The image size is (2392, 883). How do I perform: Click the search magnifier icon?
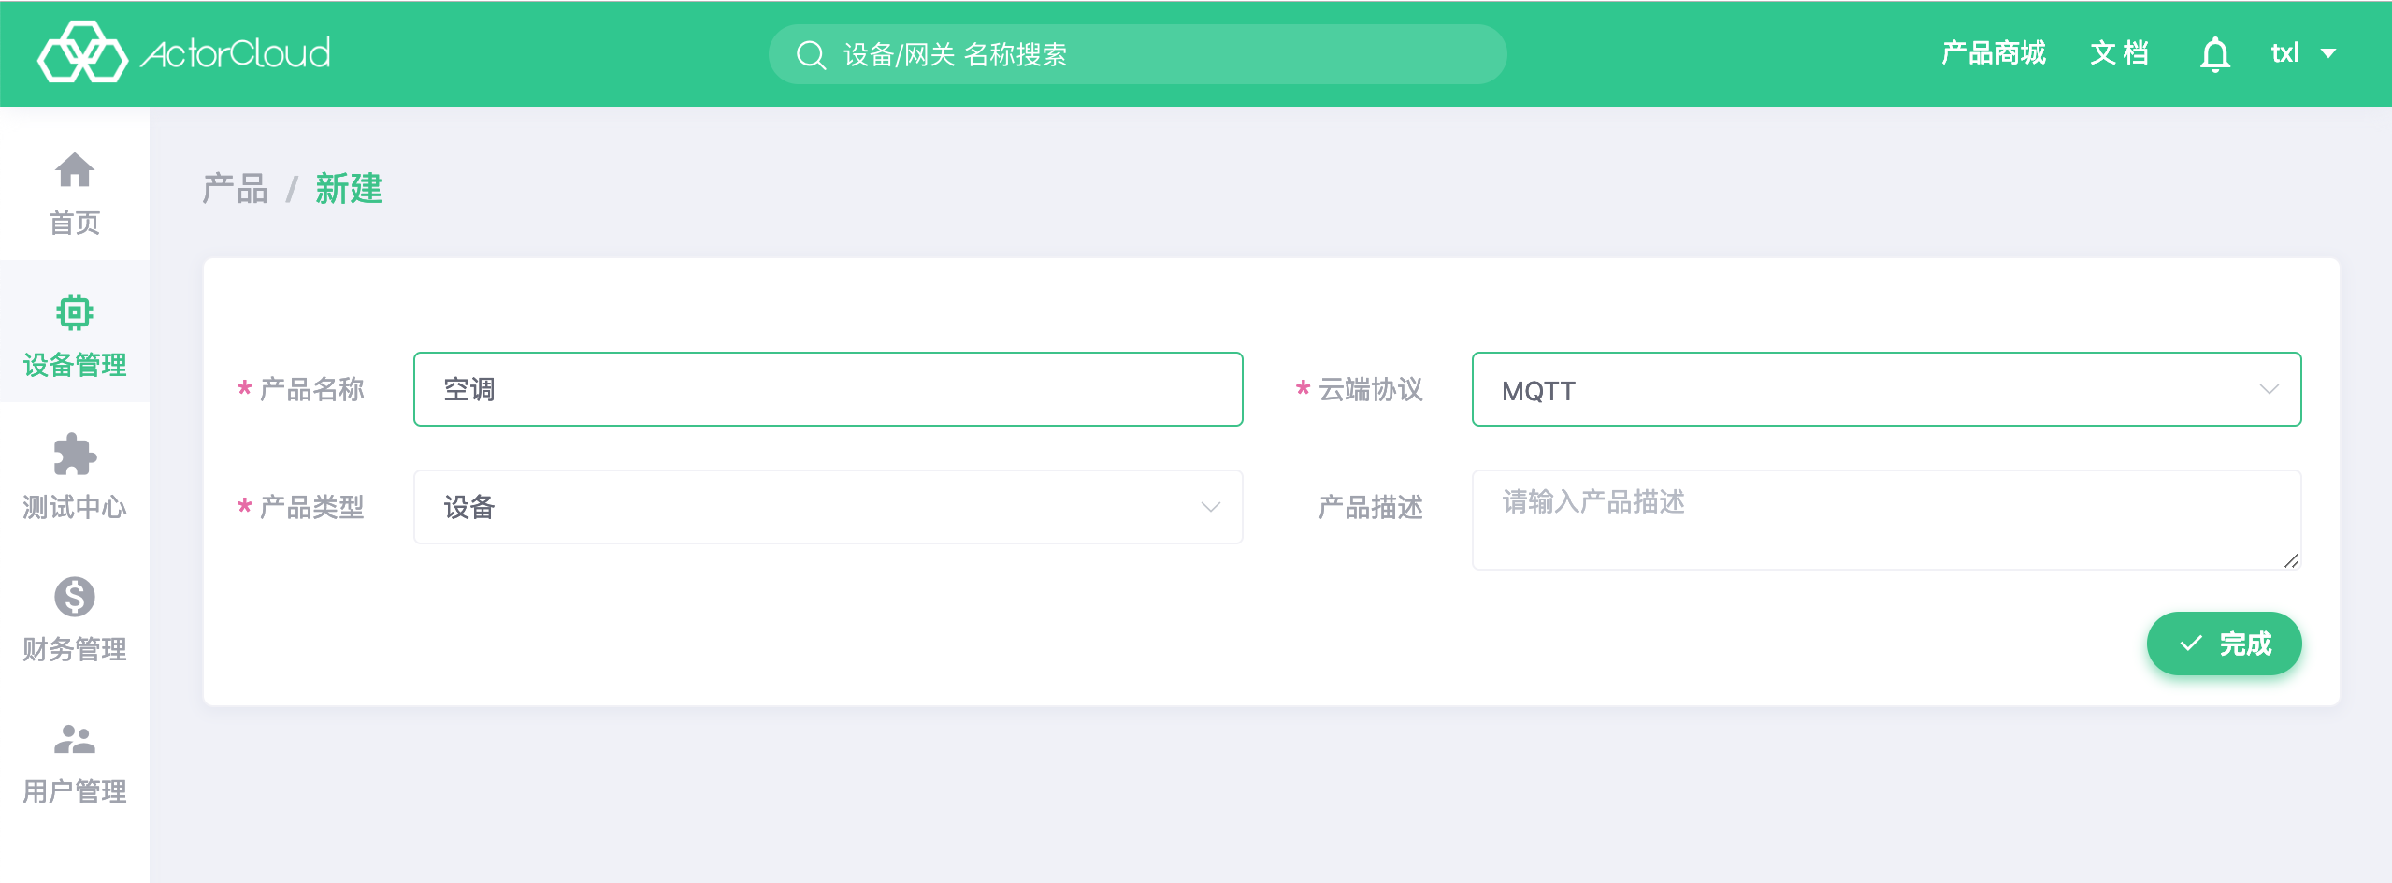(x=811, y=55)
